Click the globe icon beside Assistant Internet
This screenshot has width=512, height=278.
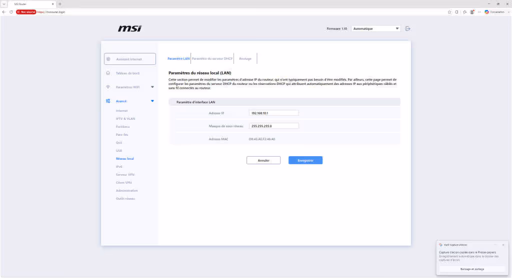click(108, 59)
